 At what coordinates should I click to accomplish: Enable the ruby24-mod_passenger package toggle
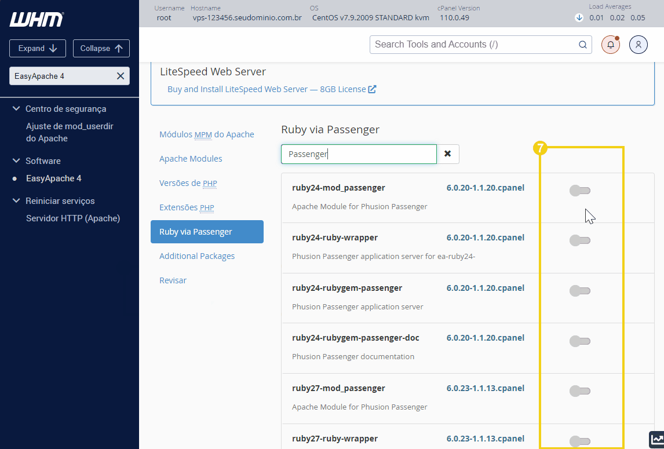[x=579, y=189]
